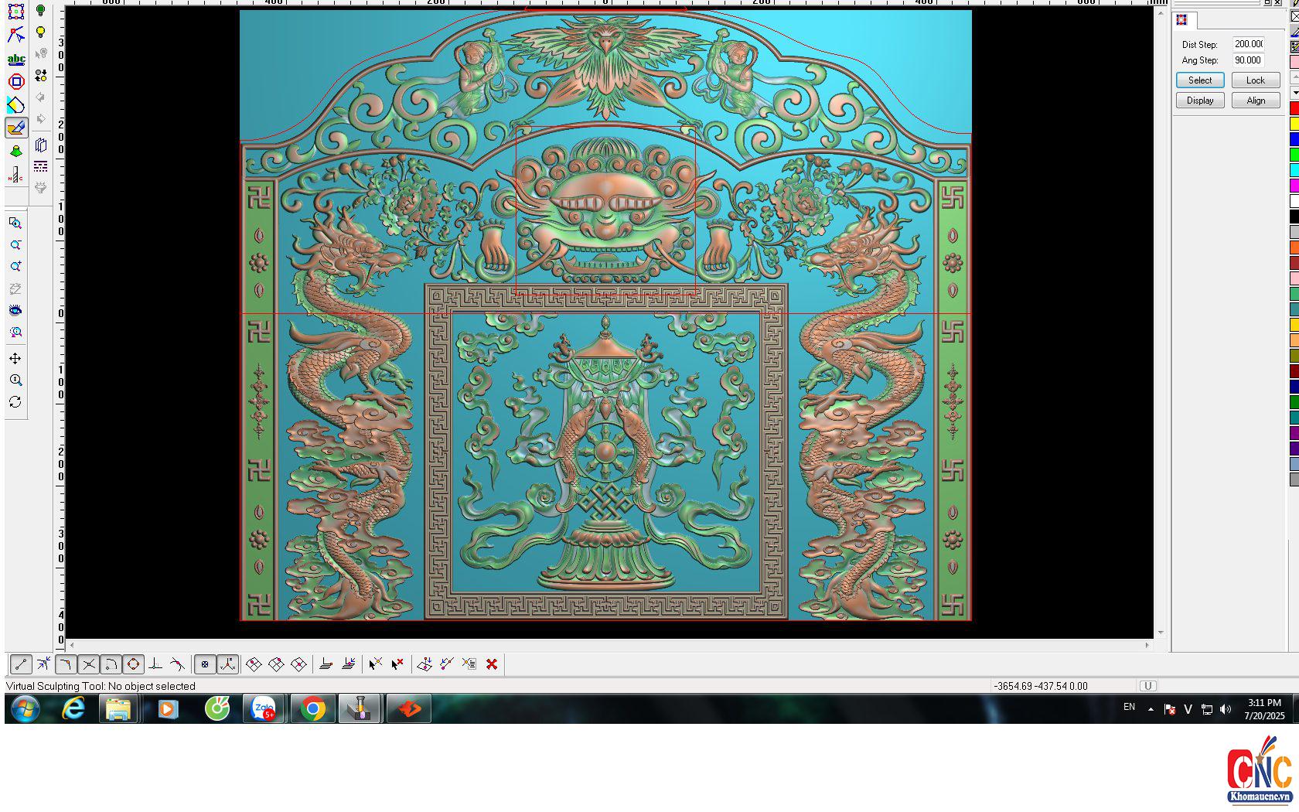Select the abc text tool
Screen dimensions: 1299x812
[x=16, y=59]
